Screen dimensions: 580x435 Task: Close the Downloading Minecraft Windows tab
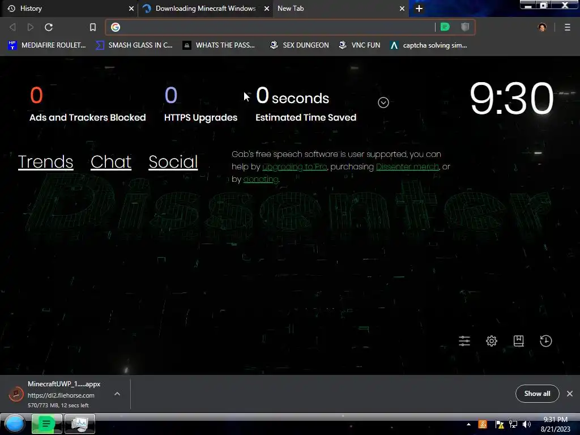coord(267,8)
